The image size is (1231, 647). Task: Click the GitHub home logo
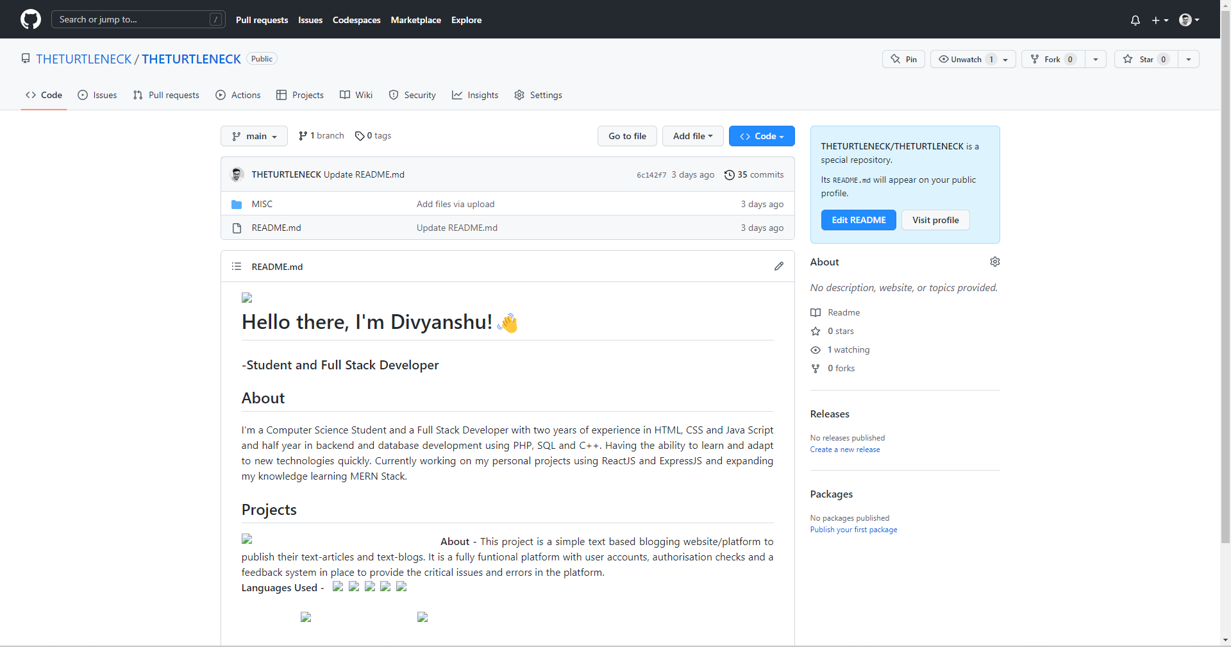click(30, 19)
